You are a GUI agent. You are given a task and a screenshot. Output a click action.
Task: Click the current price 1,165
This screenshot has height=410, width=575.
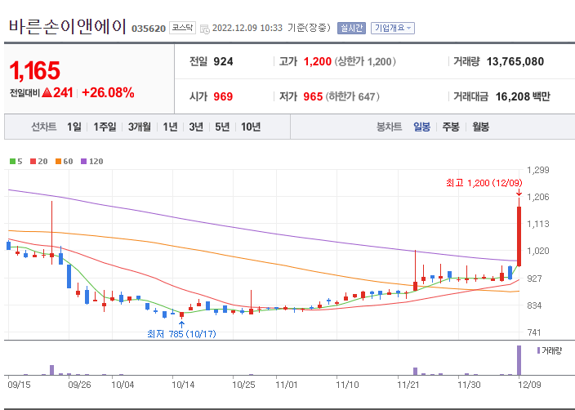(x=35, y=70)
